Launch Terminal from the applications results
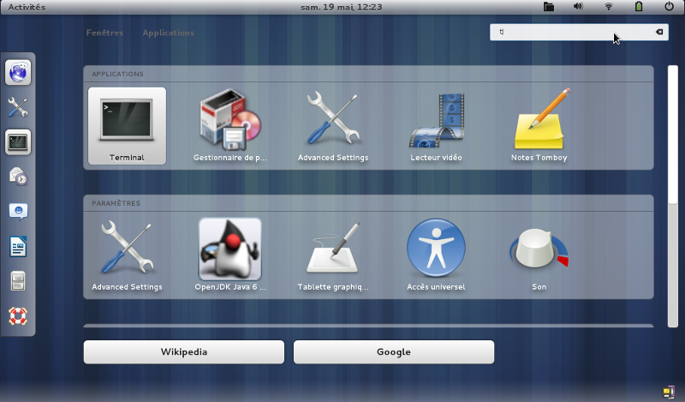Viewport: 685px width, 402px height. [x=127, y=125]
